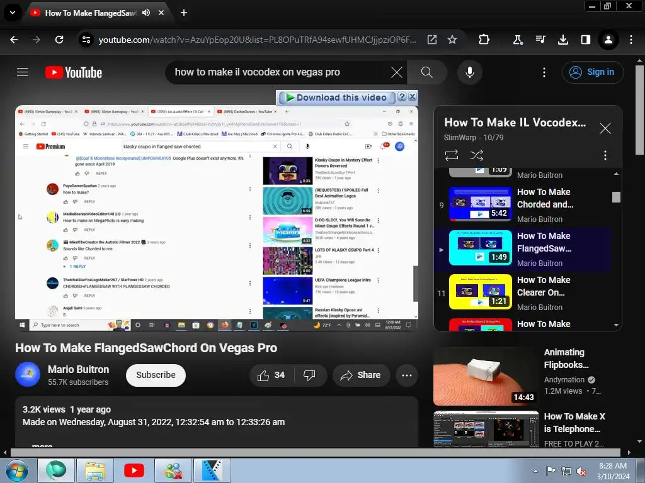Open YouTube hamburger guide menu

pyautogui.click(x=23, y=72)
